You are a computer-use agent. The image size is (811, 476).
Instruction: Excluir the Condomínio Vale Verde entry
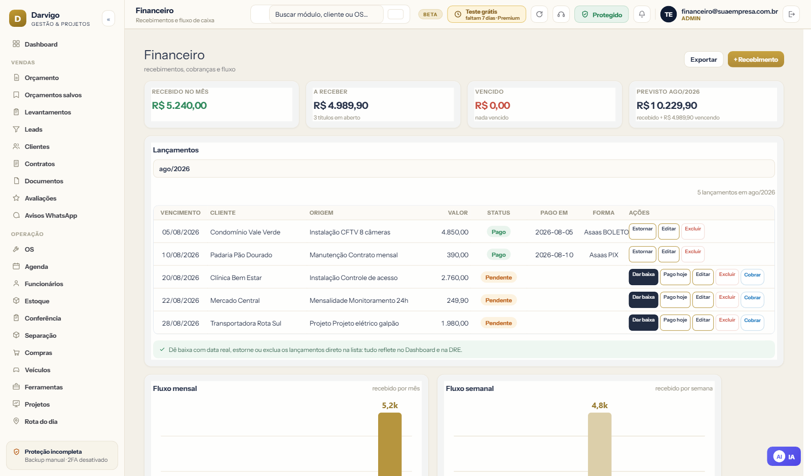click(693, 231)
